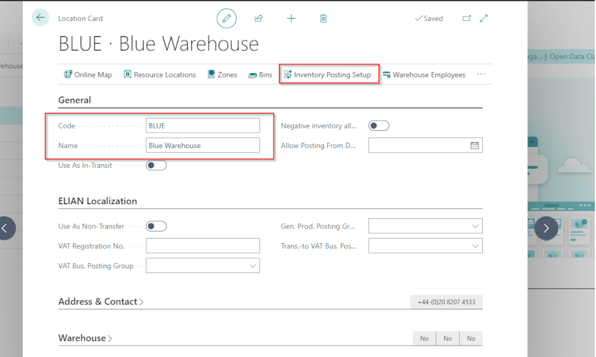Viewport: 596px width, 357px height.
Task: Open the share icon in header
Action: coord(259,18)
